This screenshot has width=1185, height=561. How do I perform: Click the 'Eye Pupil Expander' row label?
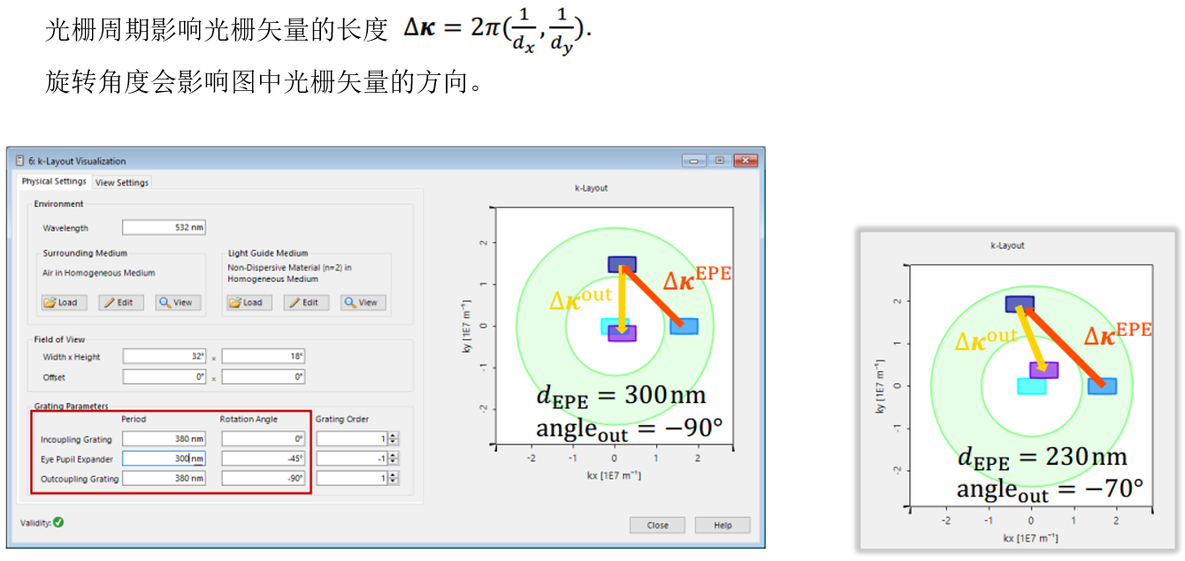pyautogui.click(x=76, y=459)
